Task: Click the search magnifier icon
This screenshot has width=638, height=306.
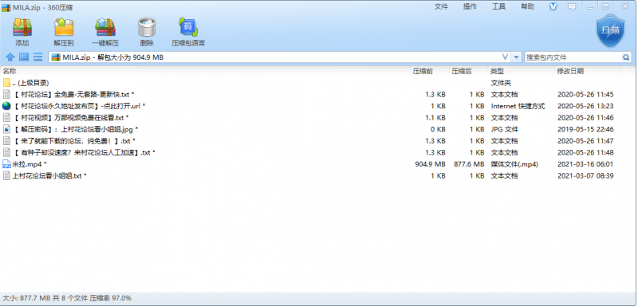Action: (x=626, y=57)
